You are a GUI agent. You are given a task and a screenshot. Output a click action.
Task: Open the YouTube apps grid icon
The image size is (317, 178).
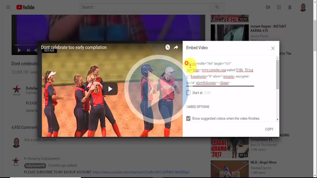pyautogui.click(x=279, y=7)
